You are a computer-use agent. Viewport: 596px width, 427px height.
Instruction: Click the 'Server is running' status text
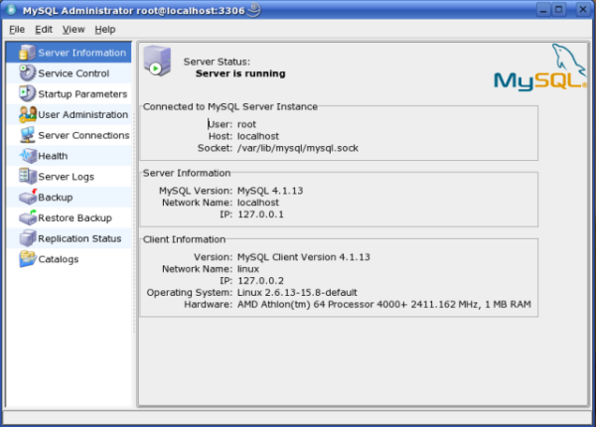(x=240, y=73)
